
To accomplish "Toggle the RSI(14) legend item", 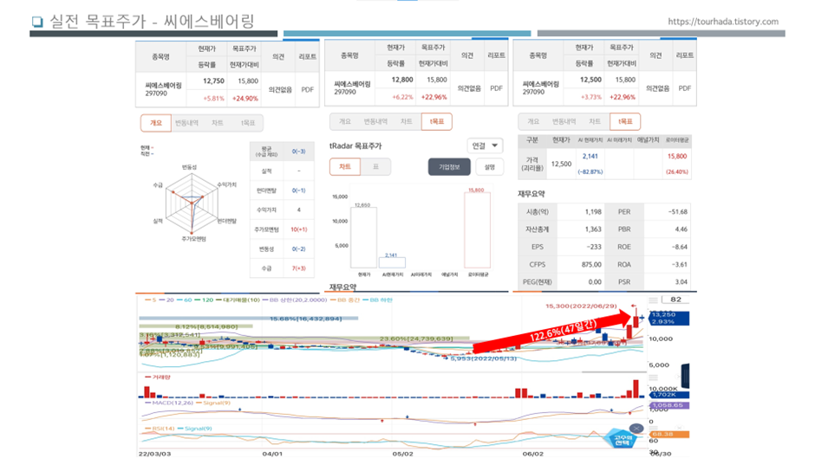I will [160, 429].
